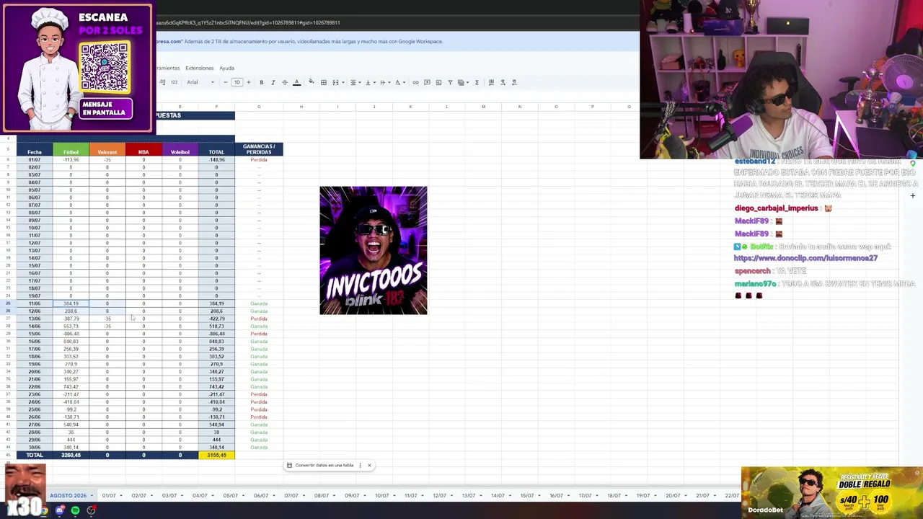Click the increase decimal places icon
923x519 pixels.
[162, 82]
